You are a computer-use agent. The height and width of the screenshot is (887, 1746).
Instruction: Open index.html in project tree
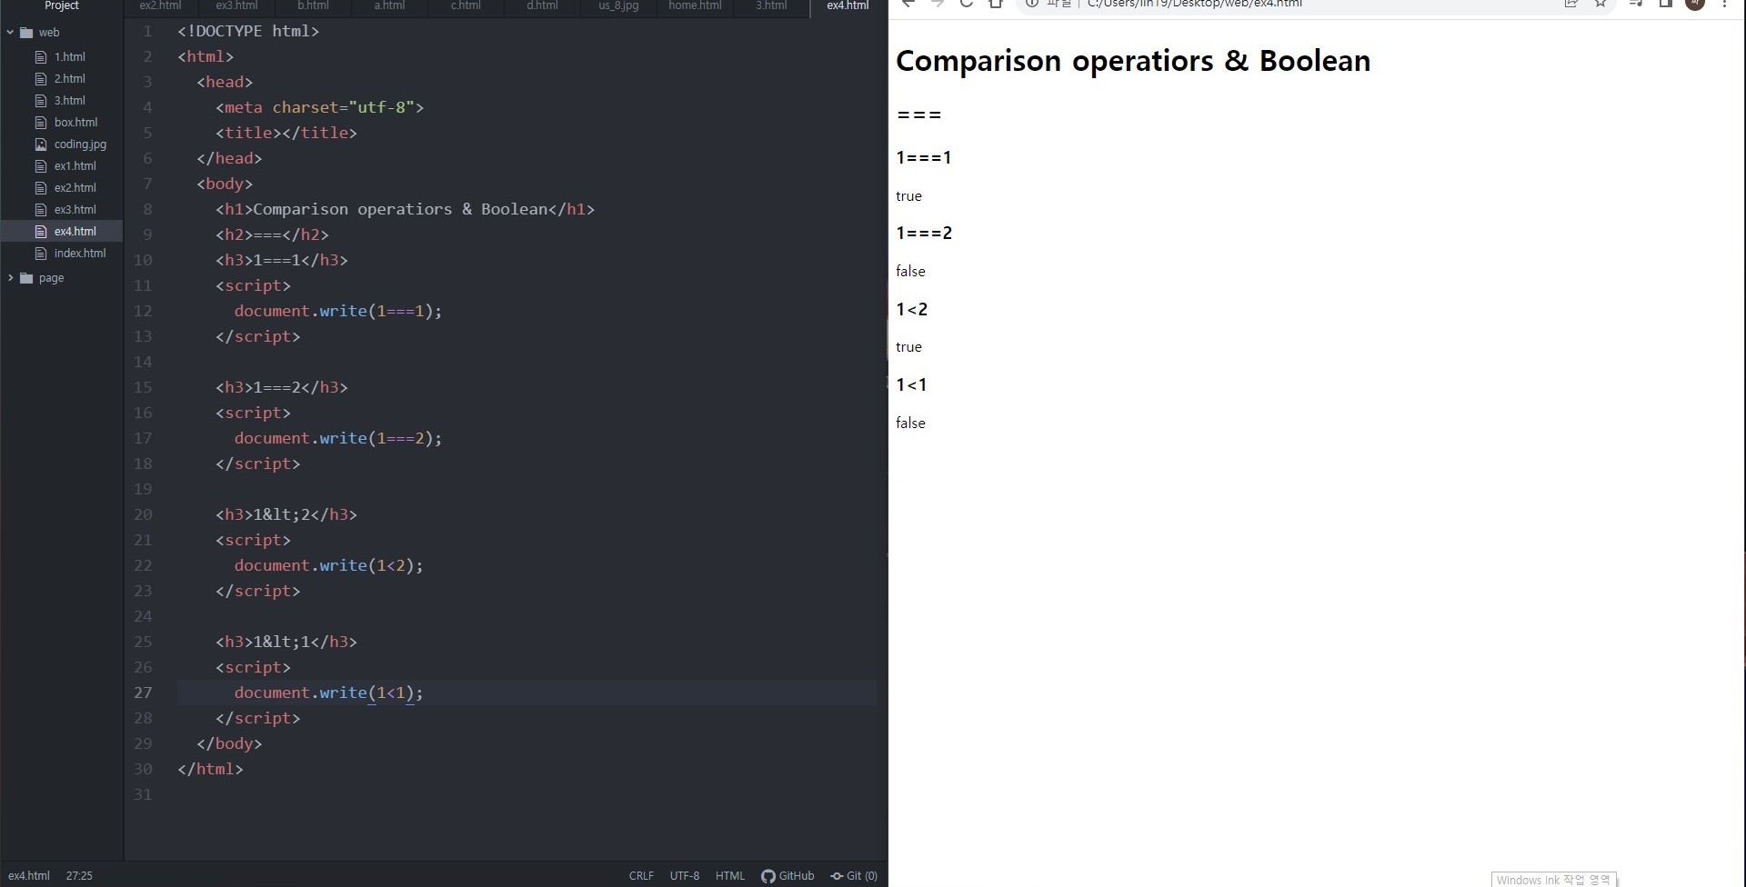(79, 253)
